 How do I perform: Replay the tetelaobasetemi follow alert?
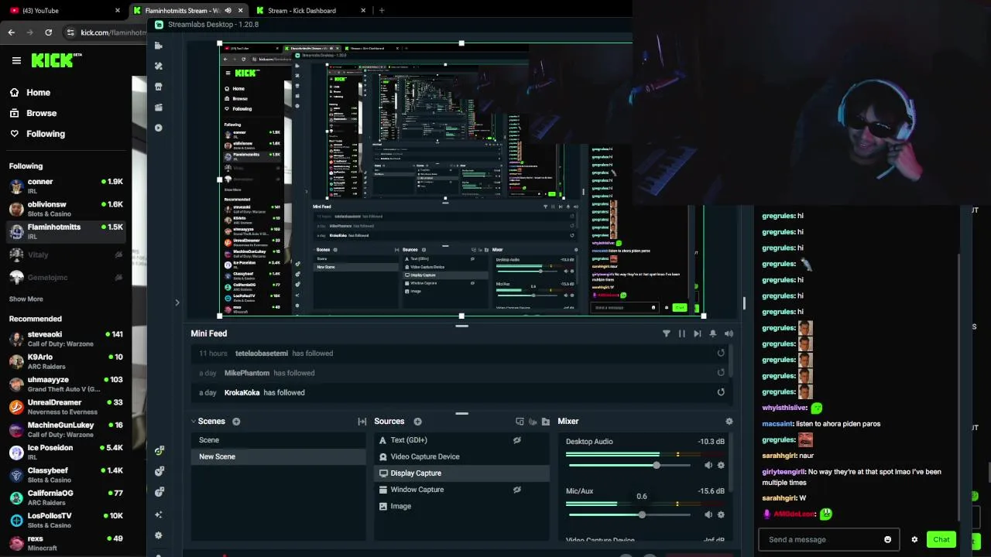click(x=721, y=353)
